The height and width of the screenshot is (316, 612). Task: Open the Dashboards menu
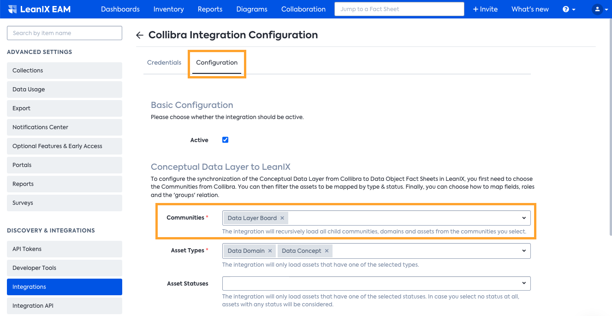120,9
